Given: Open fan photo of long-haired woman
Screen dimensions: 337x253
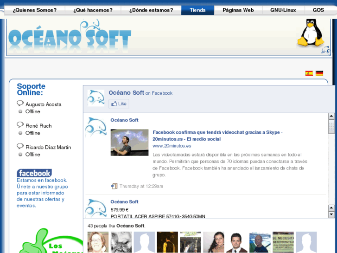Looking at the screenshot, I should (214, 242).
